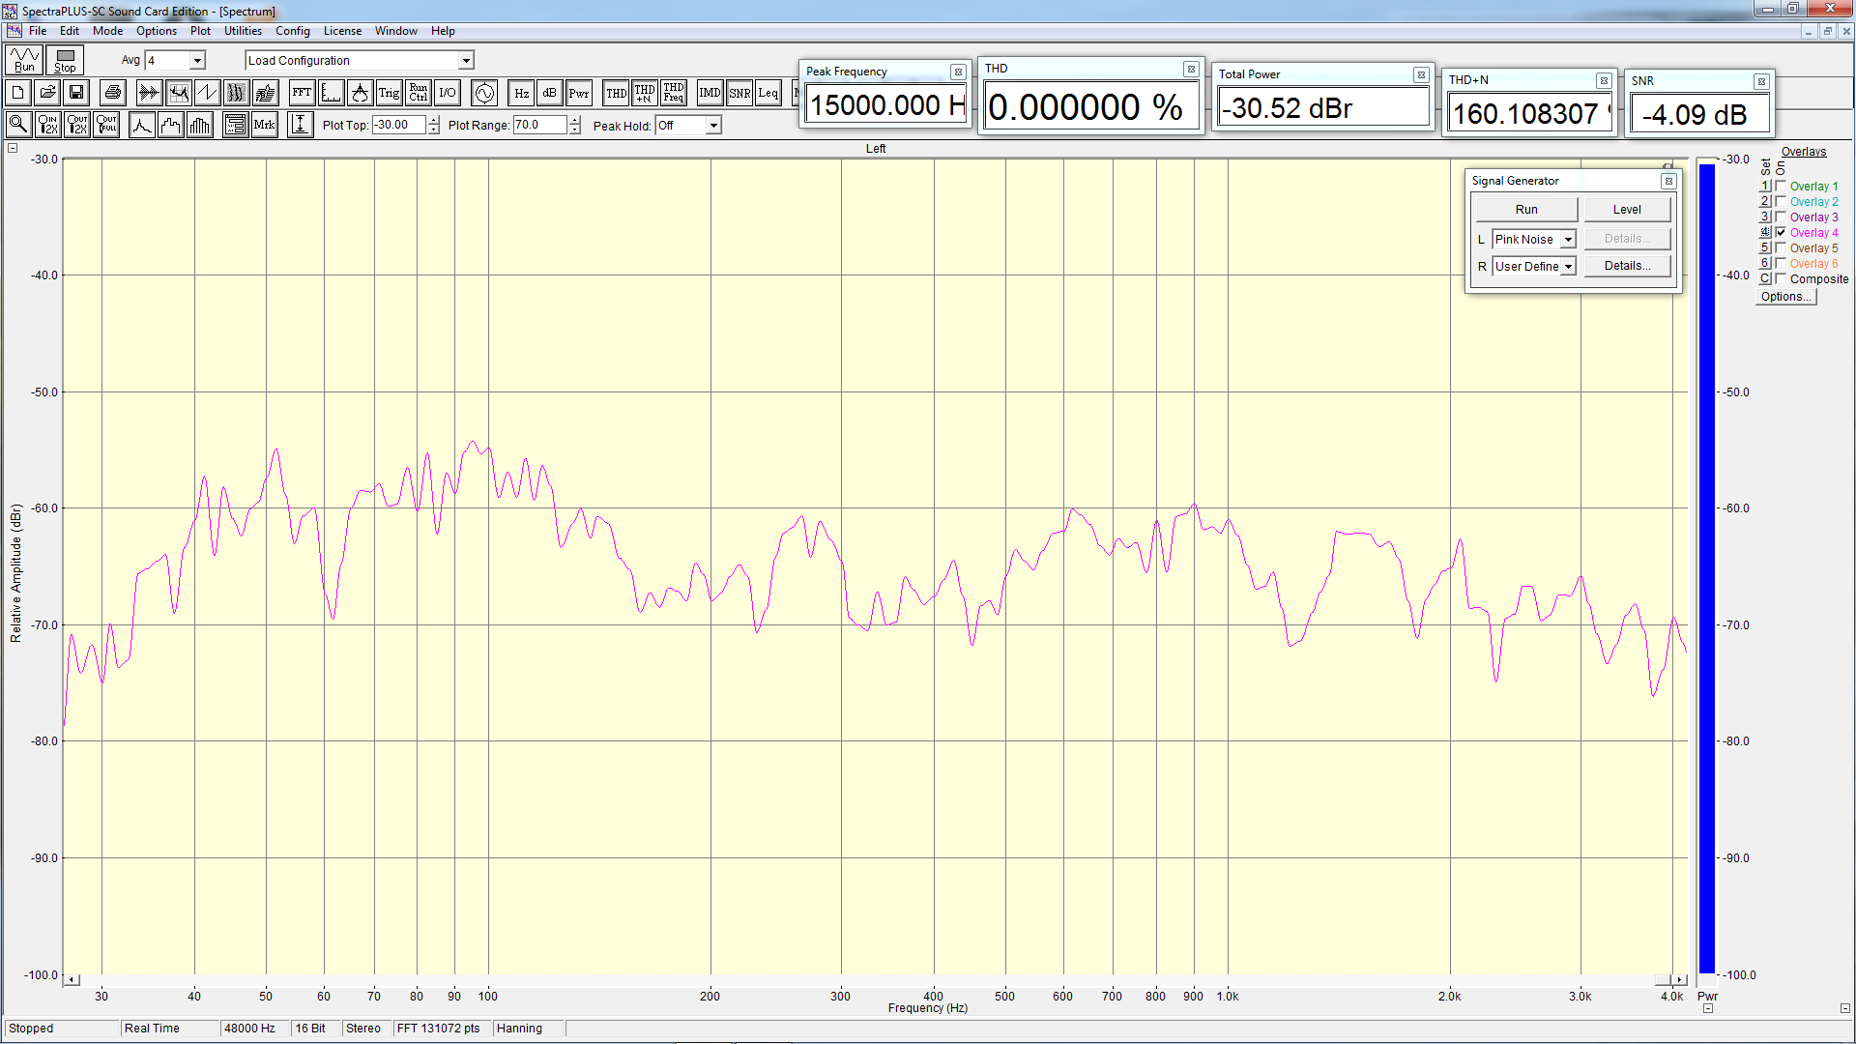Open FFT settings button
This screenshot has height=1044, width=1856.
(302, 93)
